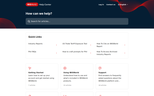Open the Phil FAQs quick link
This screenshot has width=154, height=96.
coord(32,52)
